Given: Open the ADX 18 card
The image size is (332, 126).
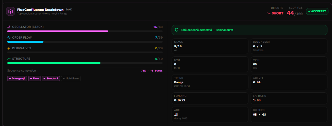Looking at the screenshot, I should (x=210, y=114).
